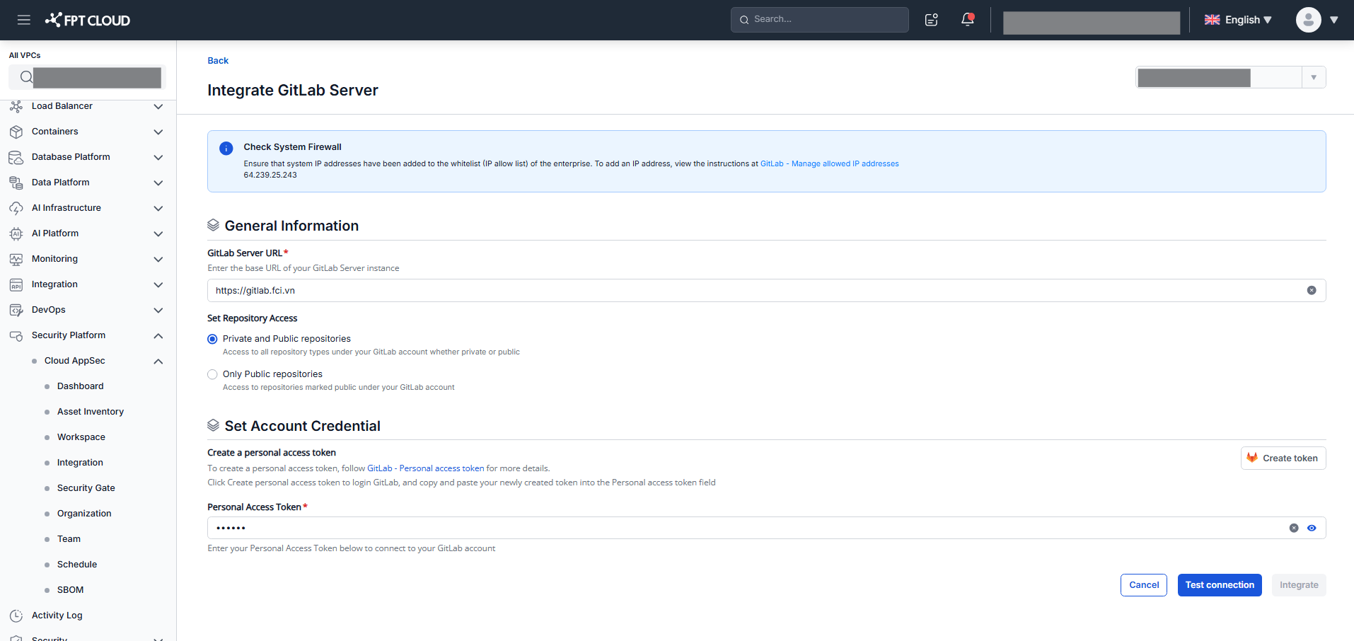This screenshot has height=641, width=1354.
Task: Click the Create token button
Action: (x=1283, y=458)
